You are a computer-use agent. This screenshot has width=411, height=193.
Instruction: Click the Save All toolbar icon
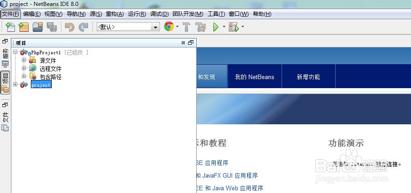[52, 27]
